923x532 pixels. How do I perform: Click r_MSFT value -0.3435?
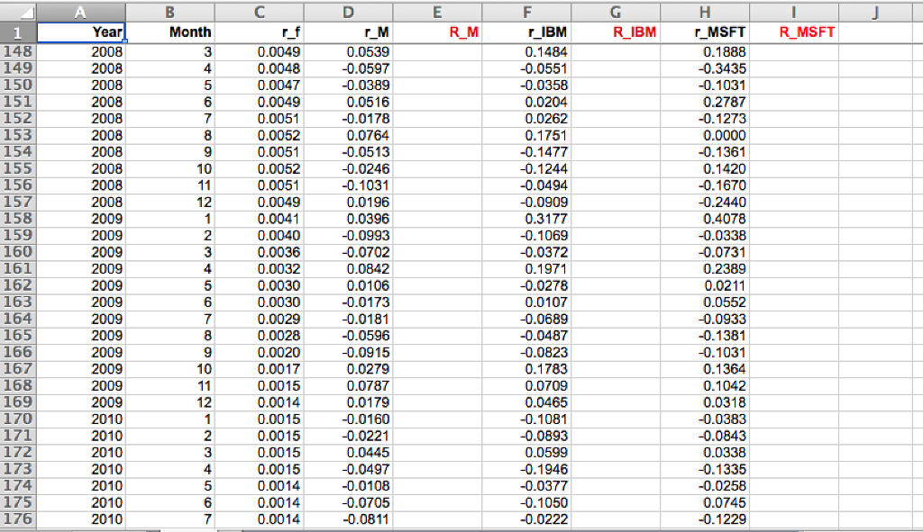pos(705,68)
